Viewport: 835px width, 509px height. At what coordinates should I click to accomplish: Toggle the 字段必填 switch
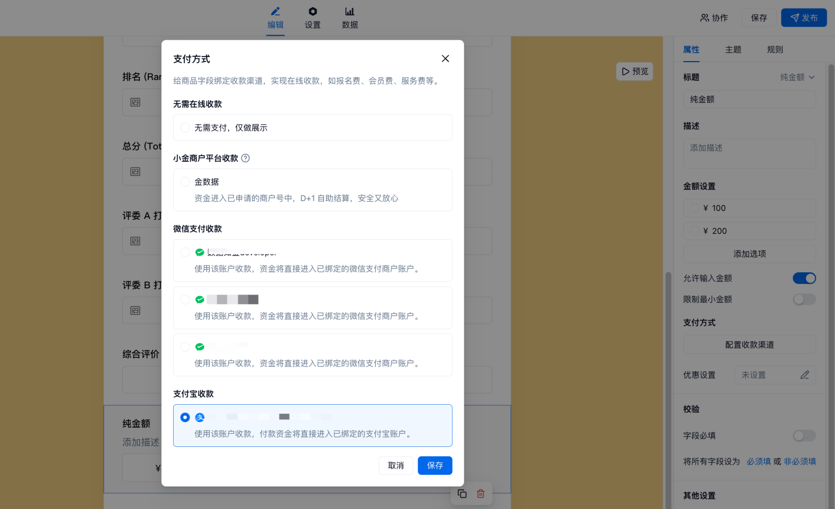point(804,436)
